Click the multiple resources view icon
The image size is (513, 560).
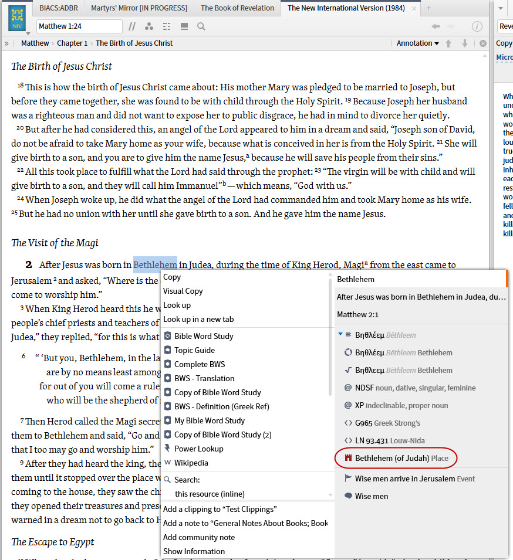[x=184, y=26]
